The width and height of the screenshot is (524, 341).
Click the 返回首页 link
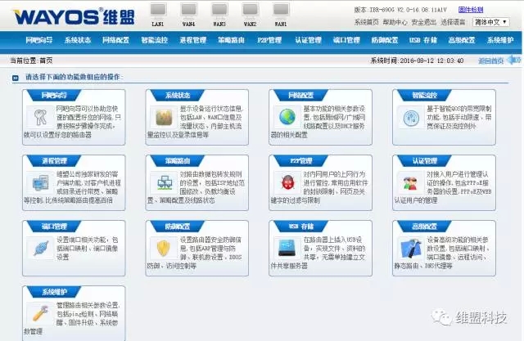click(x=490, y=60)
